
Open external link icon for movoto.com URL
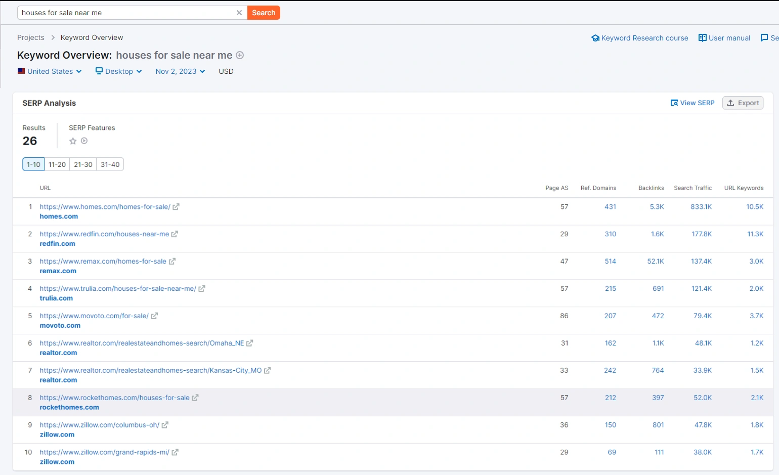click(x=154, y=316)
